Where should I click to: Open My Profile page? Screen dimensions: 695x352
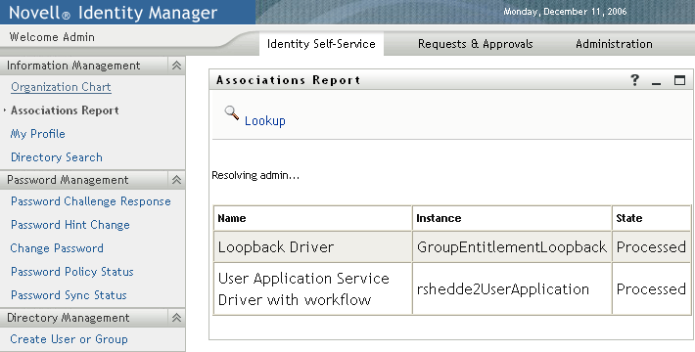coord(37,134)
